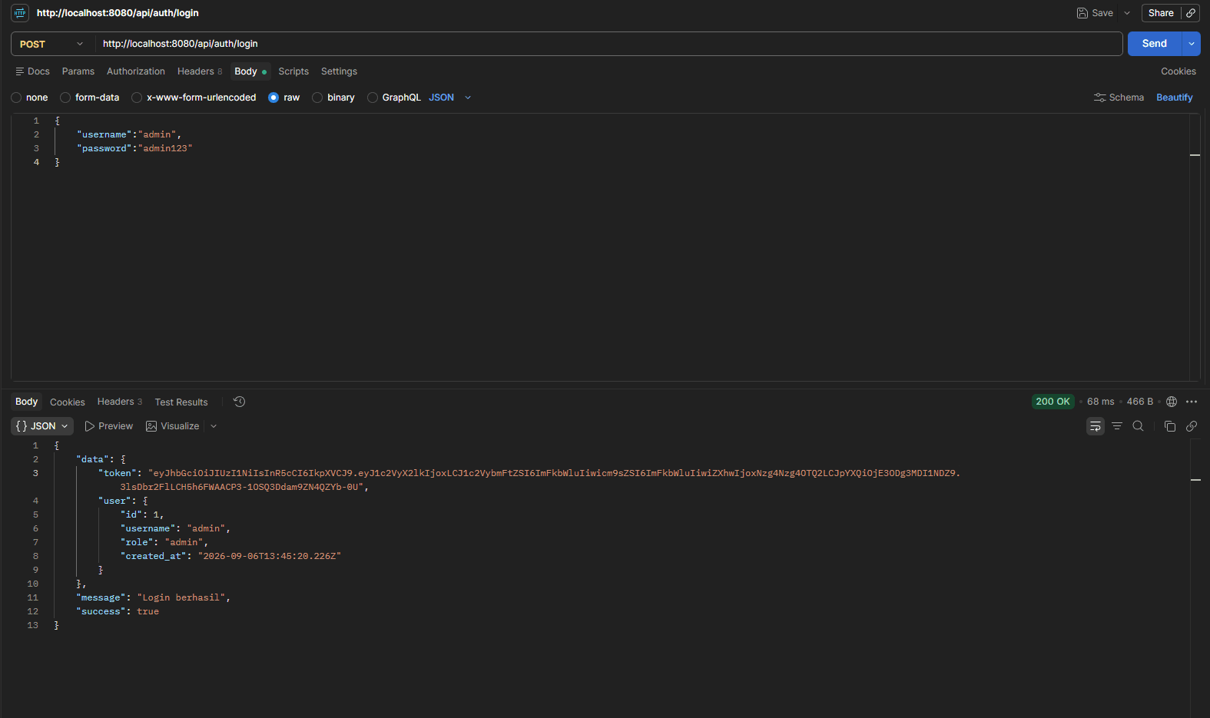The height and width of the screenshot is (718, 1210).
Task: Click the response link icon beside copy
Action: pos(1192,426)
